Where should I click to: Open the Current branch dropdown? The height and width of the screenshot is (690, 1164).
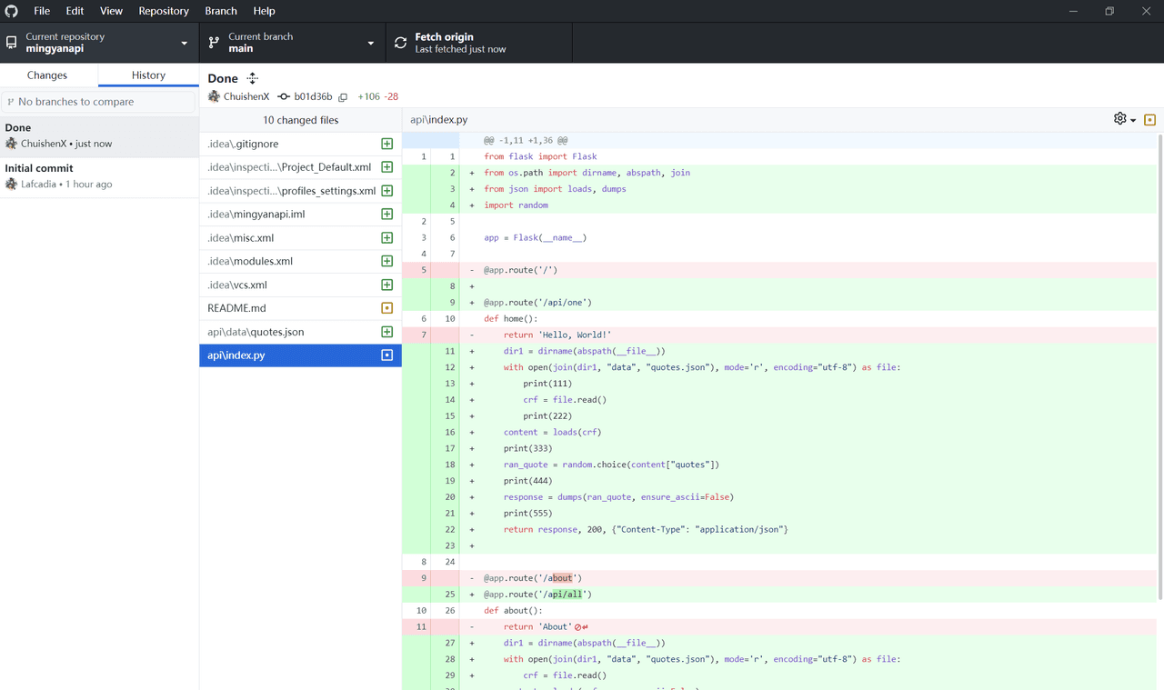[x=291, y=43]
